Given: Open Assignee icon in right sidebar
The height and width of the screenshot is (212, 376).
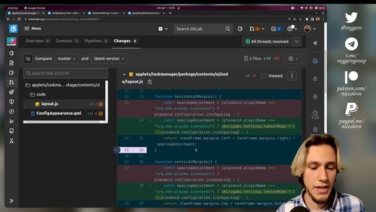Looking at the screenshot, I should pyautogui.click(x=315, y=79).
